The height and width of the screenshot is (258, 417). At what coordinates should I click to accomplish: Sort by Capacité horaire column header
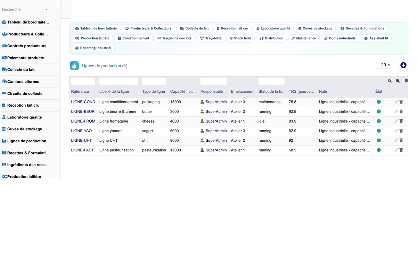(183, 91)
